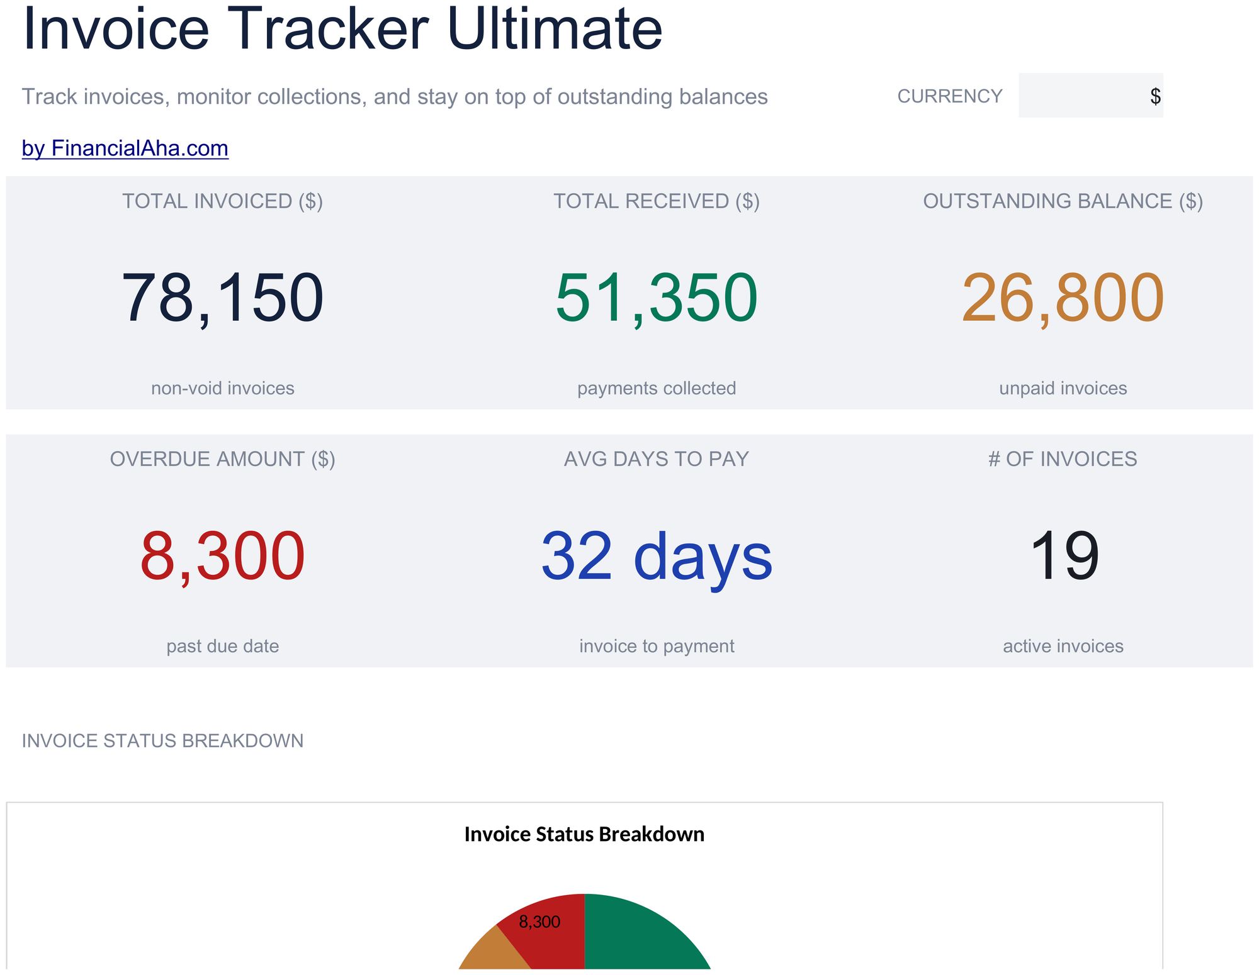The width and height of the screenshot is (1259, 975).
Task: Click the invoice count value 19
Action: click(x=1064, y=556)
